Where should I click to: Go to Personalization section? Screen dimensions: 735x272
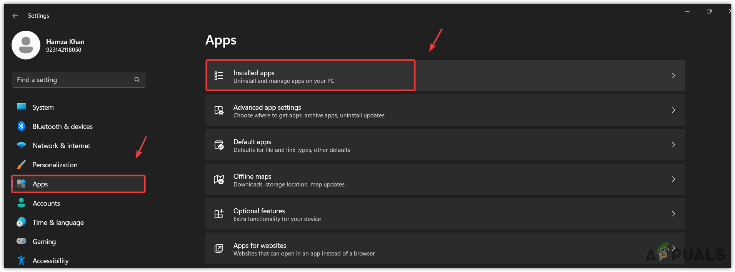click(x=55, y=165)
